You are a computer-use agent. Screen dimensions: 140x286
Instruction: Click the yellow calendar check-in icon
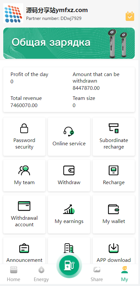click(130, 16)
